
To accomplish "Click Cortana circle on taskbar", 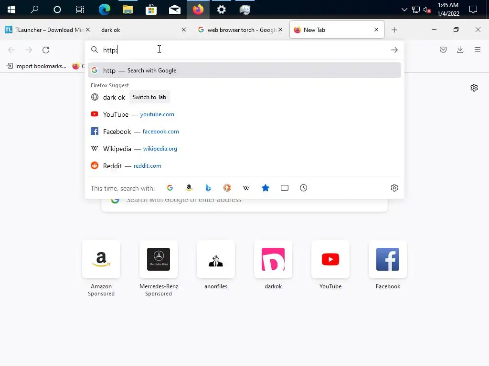I will pos(57,10).
